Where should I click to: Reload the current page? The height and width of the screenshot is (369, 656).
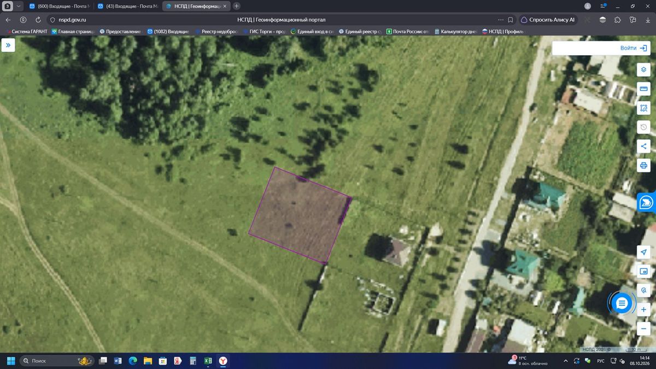coord(38,20)
